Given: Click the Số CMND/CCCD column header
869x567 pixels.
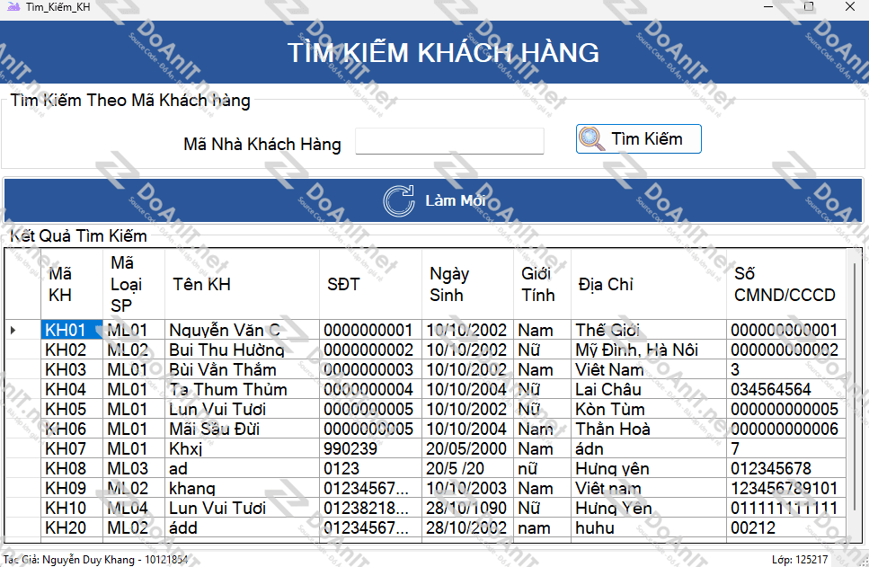Looking at the screenshot, I should coord(786,284).
